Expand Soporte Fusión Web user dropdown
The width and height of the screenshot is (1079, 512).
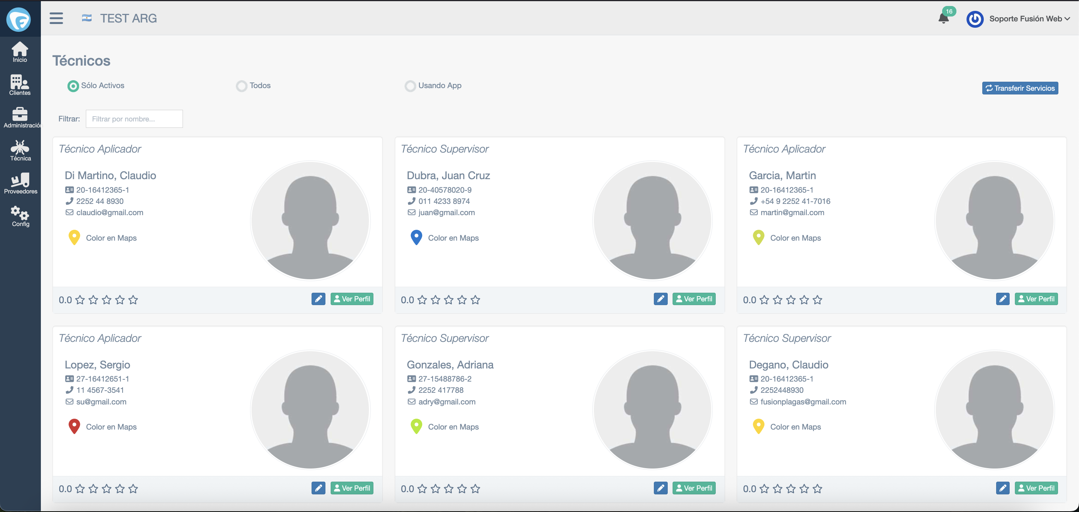coord(1029,19)
